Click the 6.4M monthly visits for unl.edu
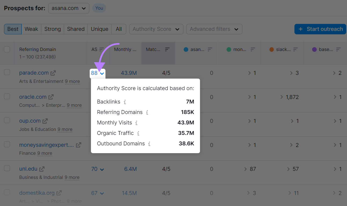The height and width of the screenshot is (206, 347). coord(130,169)
